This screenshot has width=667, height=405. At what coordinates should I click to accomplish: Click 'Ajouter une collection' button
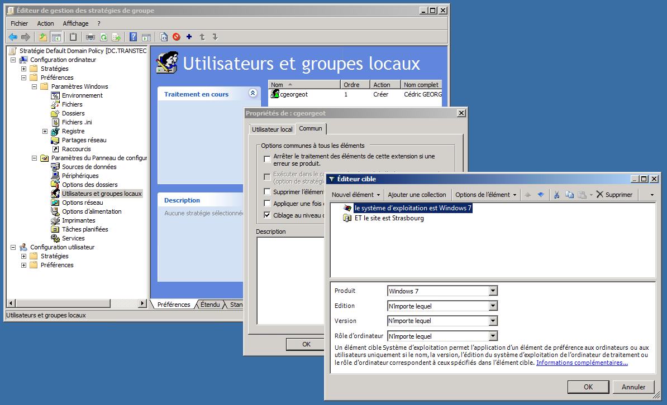point(417,195)
